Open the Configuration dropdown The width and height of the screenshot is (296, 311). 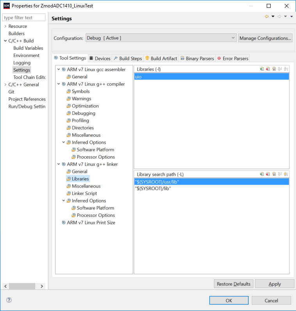pyautogui.click(x=161, y=38)
